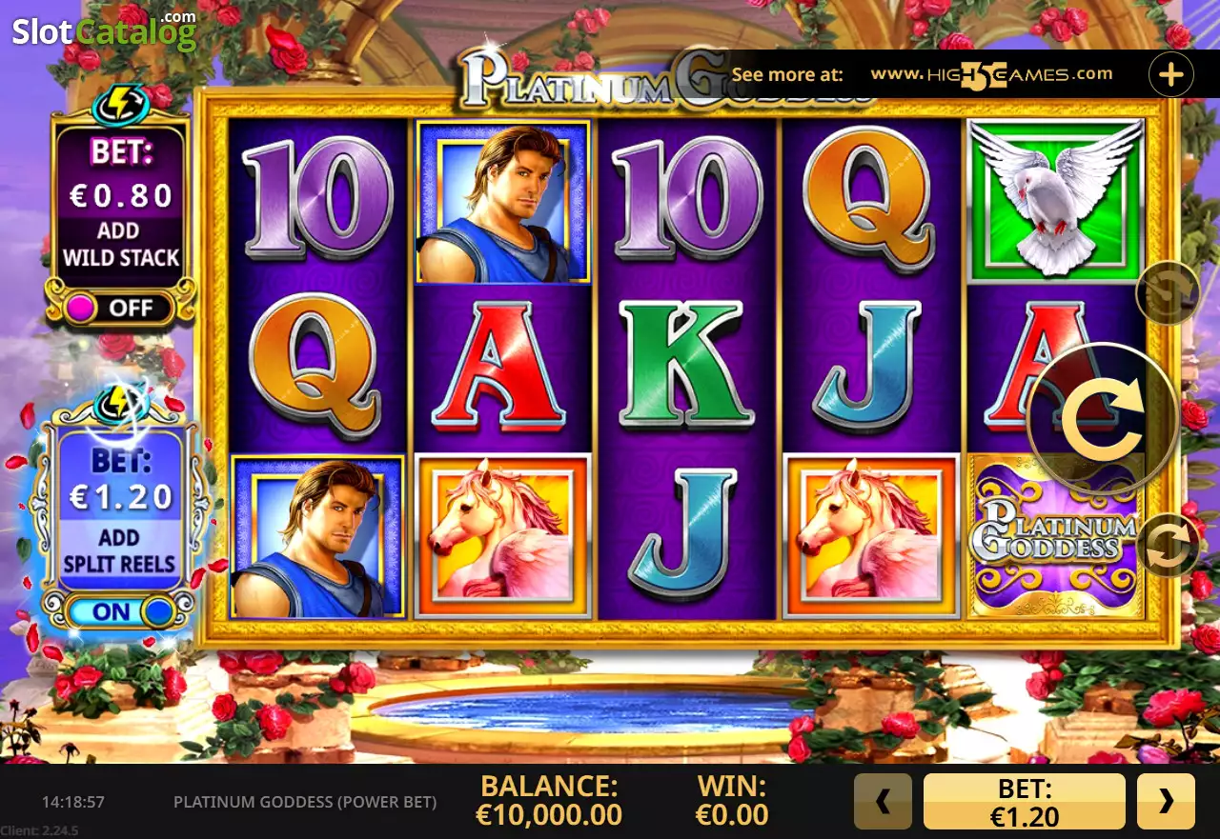
Task: Click the pegasus symbol on the second reel
Action: point(503,536)
